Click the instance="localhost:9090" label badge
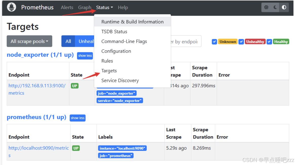The width and height of the screenshot is (295, 165). [x=122, y=148]
